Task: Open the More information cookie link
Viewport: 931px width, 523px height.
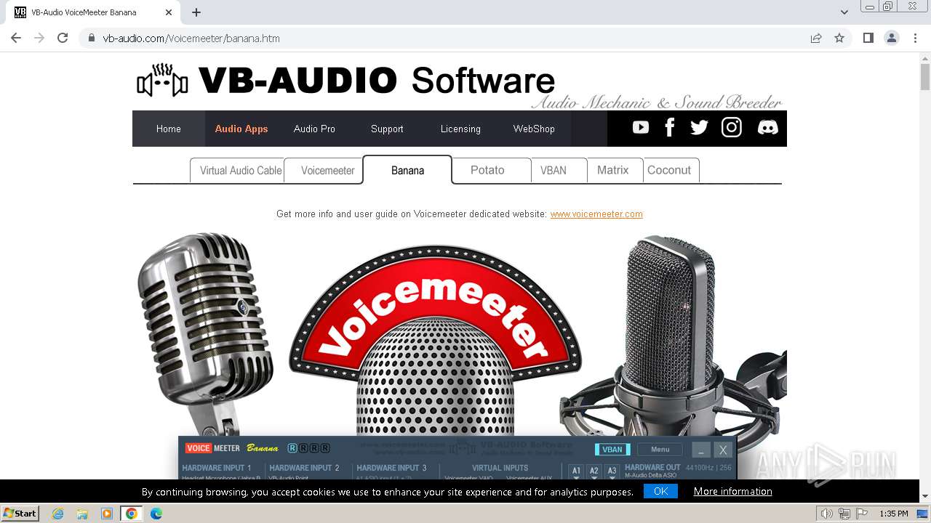Action: [732, 492]
